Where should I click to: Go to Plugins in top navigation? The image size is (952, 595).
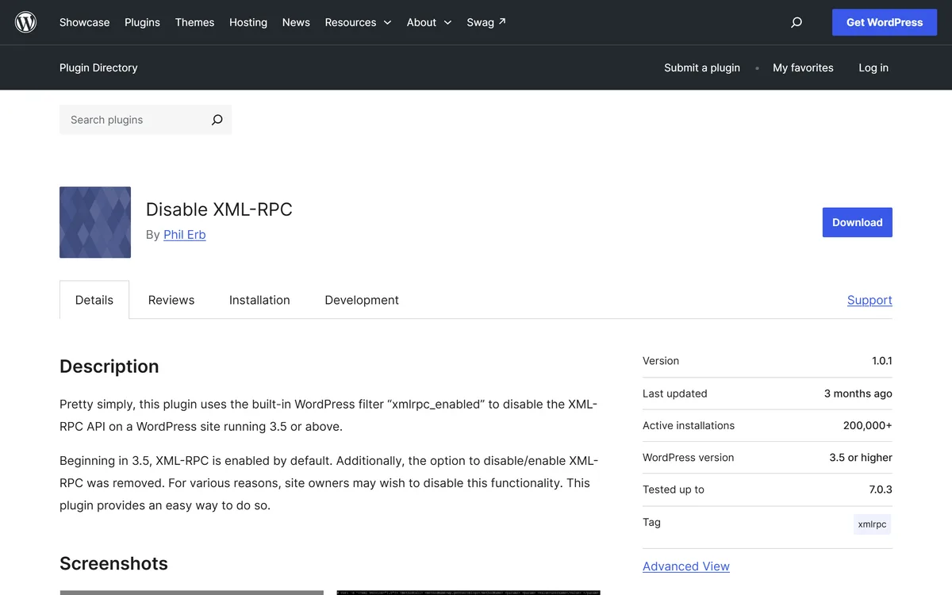pyautogui.click(x=142, y=22)
